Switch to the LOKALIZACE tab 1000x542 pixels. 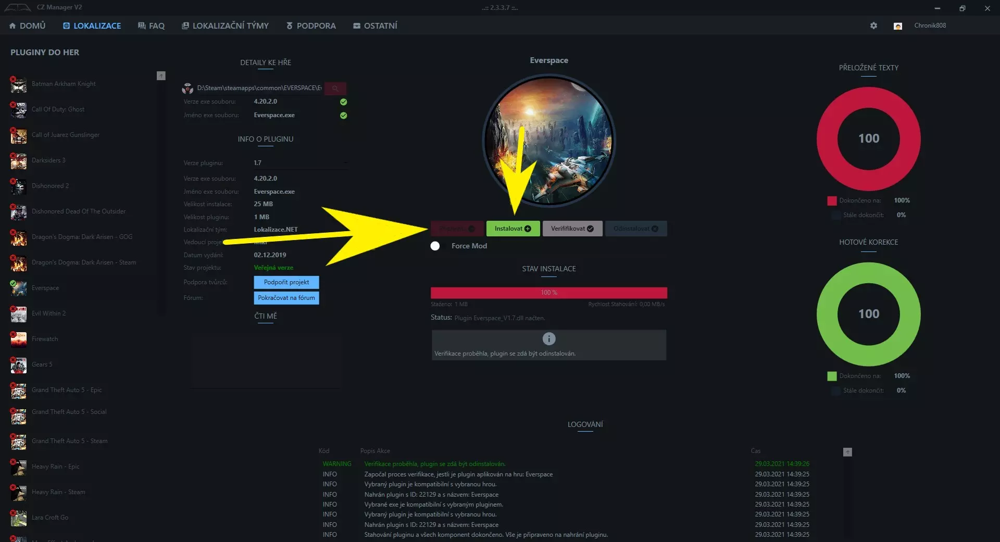[92, 26]
